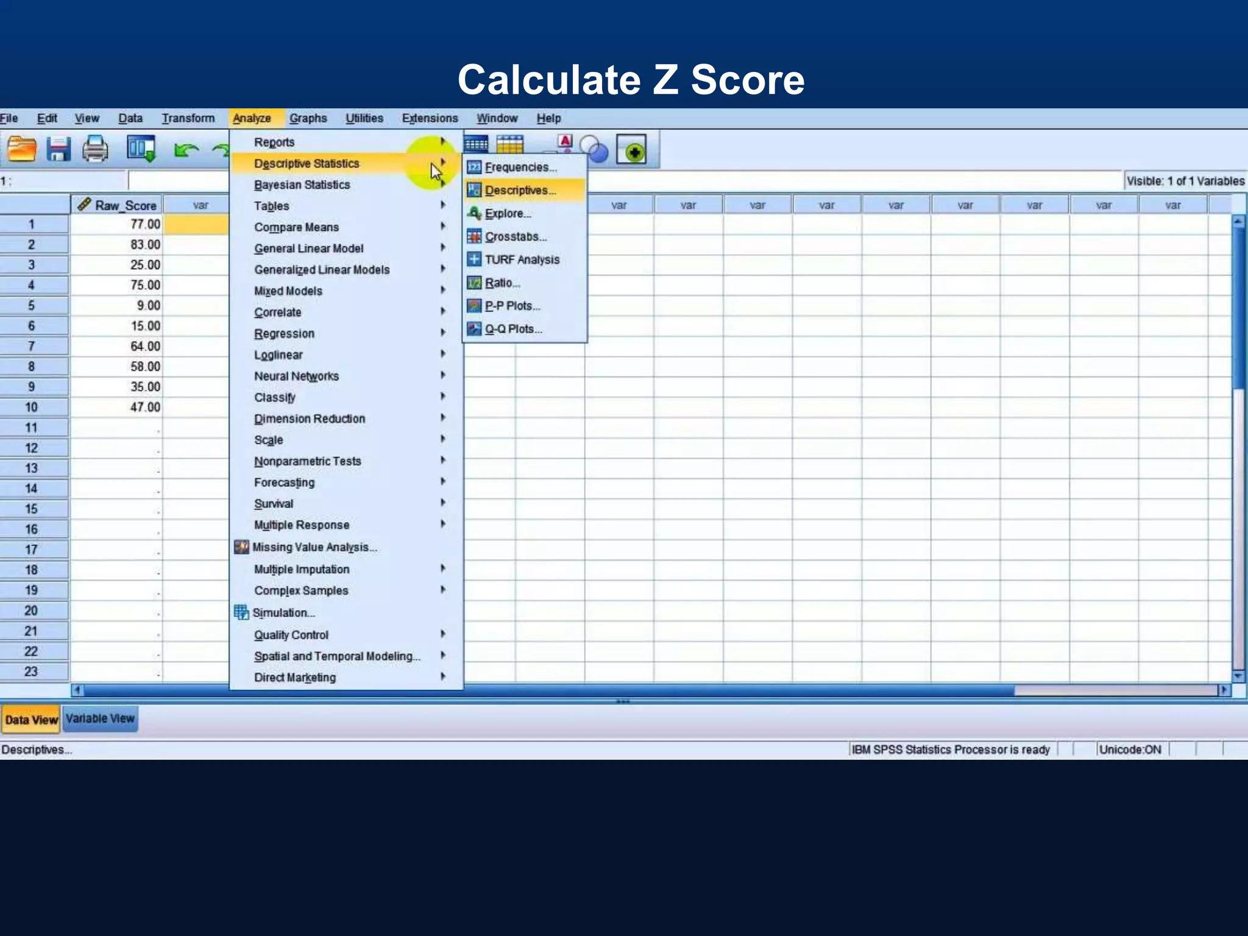The width and height of the screenshot is (1248, 936).
Task: Click the cell value 77.00
Action: click(116, 224)
